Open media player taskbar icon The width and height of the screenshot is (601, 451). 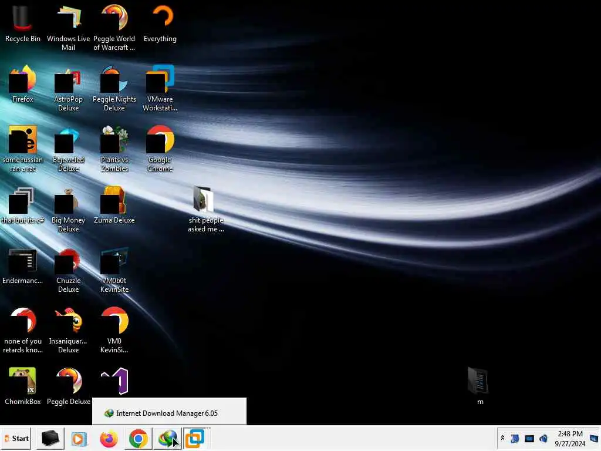pyautogui.click(x=79, y=438)
